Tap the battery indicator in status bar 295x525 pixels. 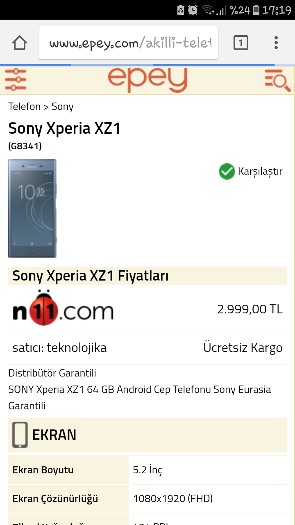click(256, 10)
